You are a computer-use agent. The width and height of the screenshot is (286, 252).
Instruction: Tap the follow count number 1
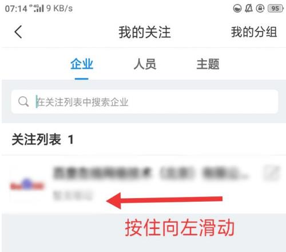71,140
